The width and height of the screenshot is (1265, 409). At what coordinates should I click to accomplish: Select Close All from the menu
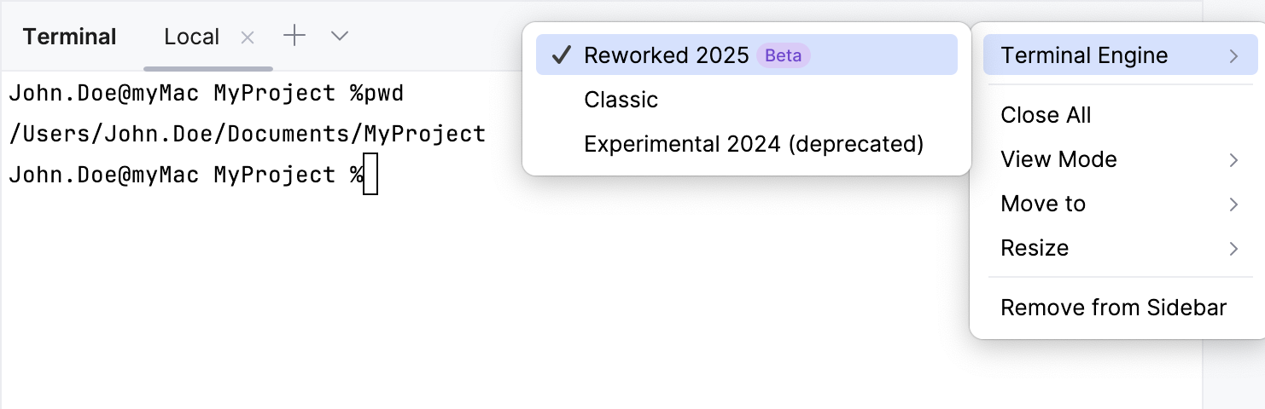[x=1046, y=115]
